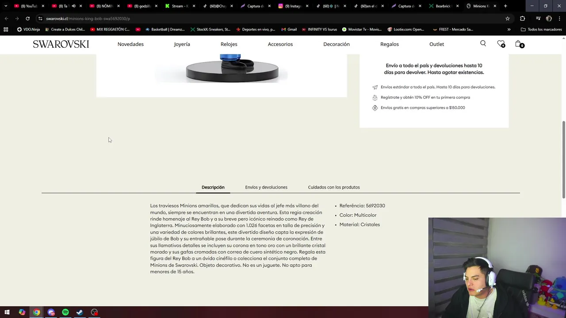
Task: Open Copilot from the taskbar
Action: [x=22, y=312]
